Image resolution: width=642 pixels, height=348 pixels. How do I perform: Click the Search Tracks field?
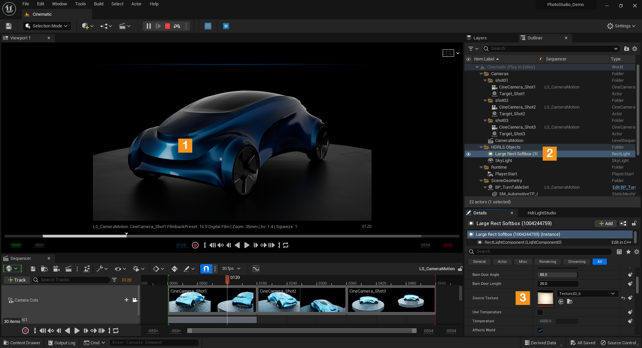point(71,280)
